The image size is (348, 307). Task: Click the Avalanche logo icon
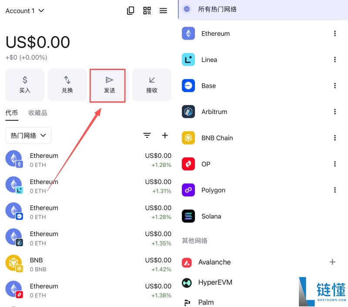point(187,263)
